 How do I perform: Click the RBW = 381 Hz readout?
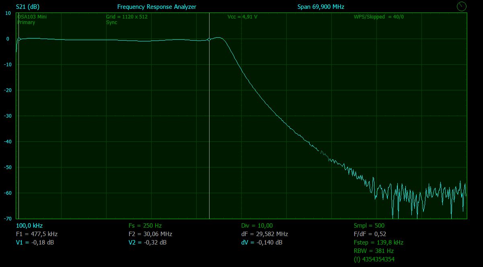click(374, 251)
